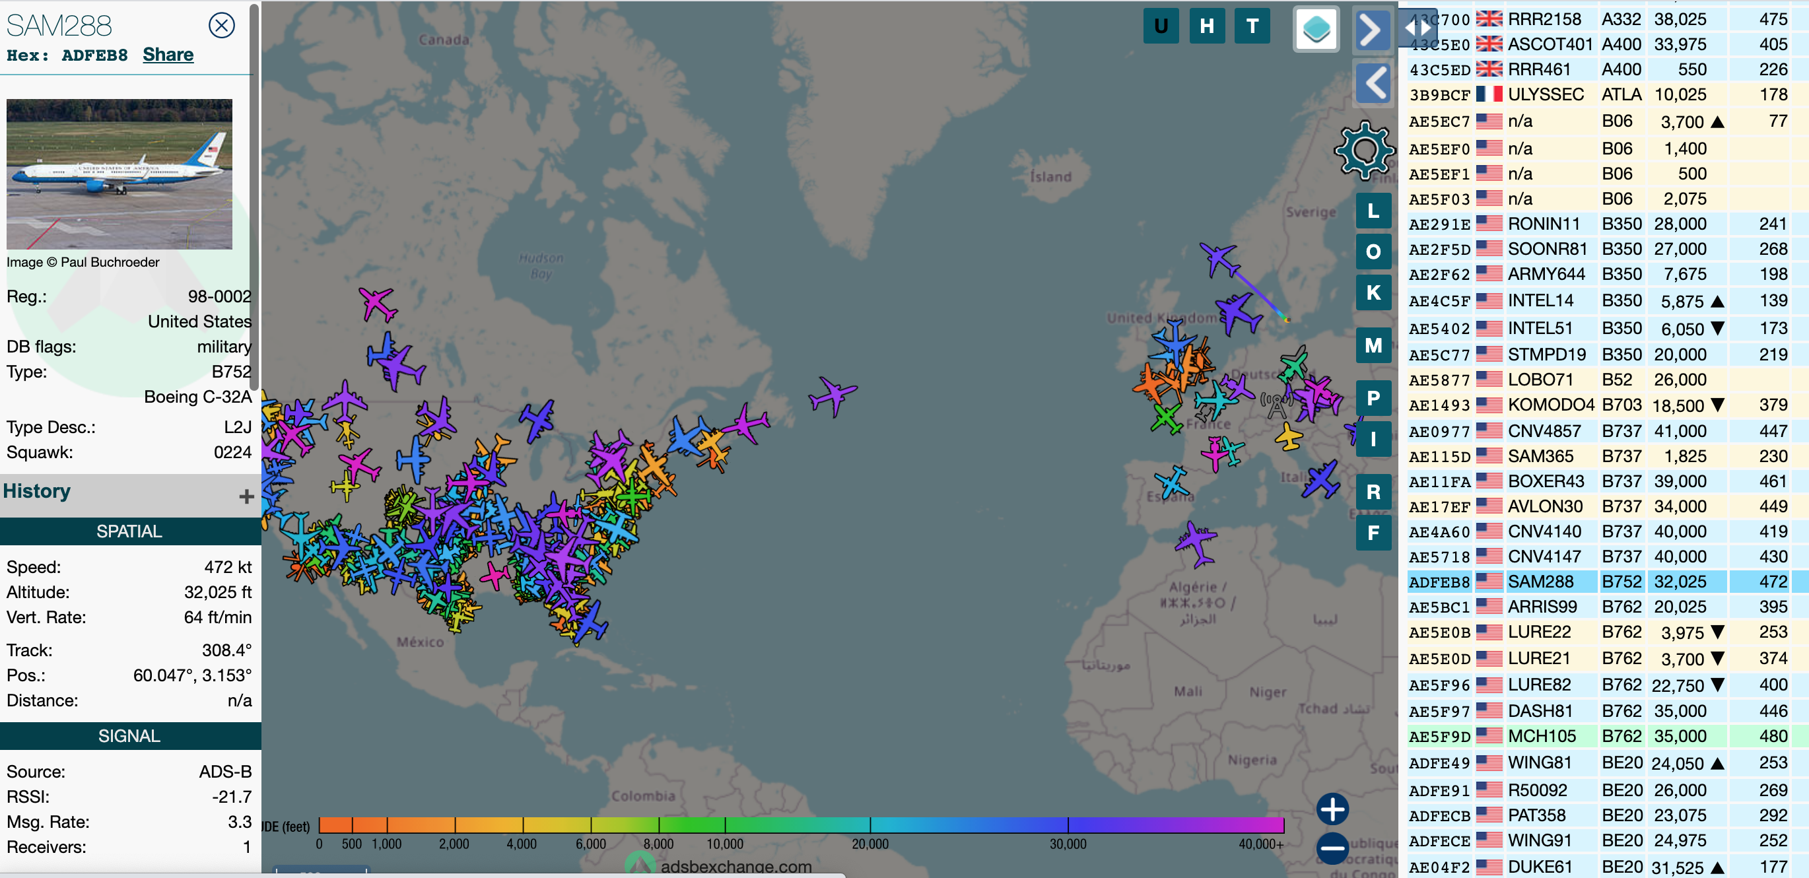Click the blue plane over Italy
Viewport: 1809px width, 878px height.
click(1321, 480)
